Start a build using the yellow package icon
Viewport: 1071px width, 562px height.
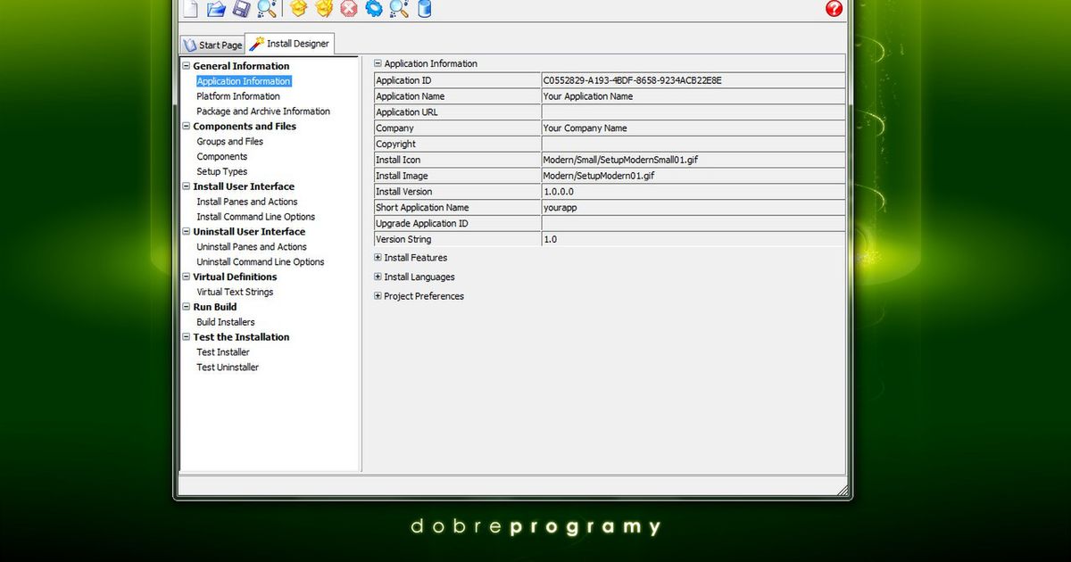pos(299,9)
